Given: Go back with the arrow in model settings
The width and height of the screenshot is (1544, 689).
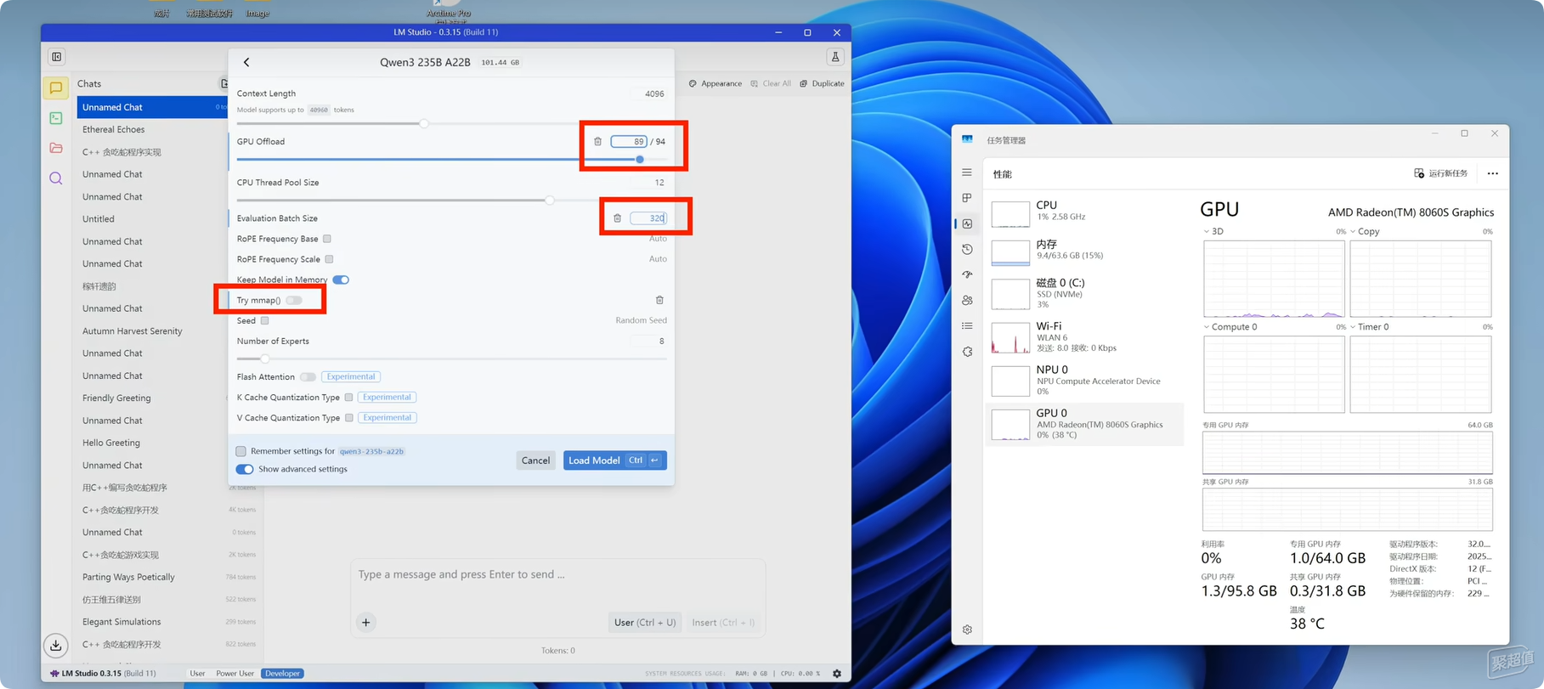Looking at the screenshot, I should click(246, 62).
